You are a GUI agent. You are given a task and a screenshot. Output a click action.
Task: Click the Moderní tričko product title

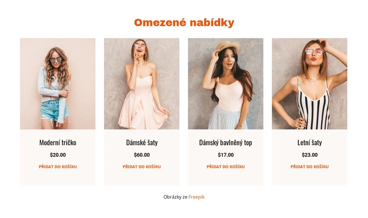(x=58, y=143)
